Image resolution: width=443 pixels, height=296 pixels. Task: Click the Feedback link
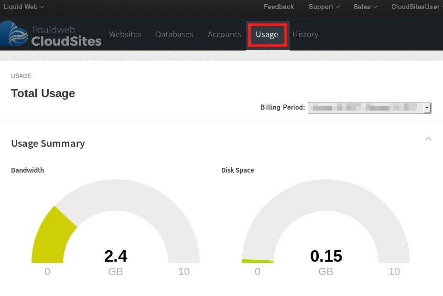click(279, 7)
